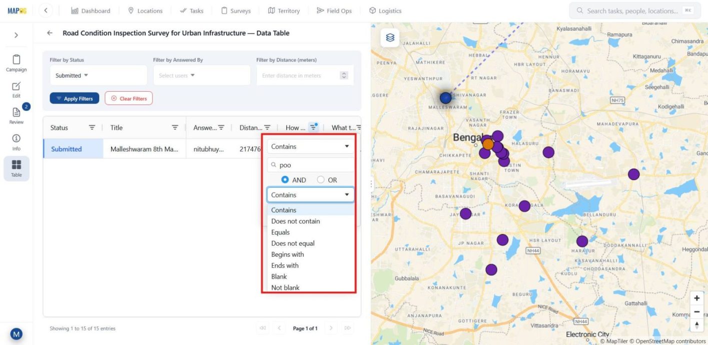Choose Contains option in list
Image resolution: width=708 pixels, height=345 pixels.
pos(310,210)
